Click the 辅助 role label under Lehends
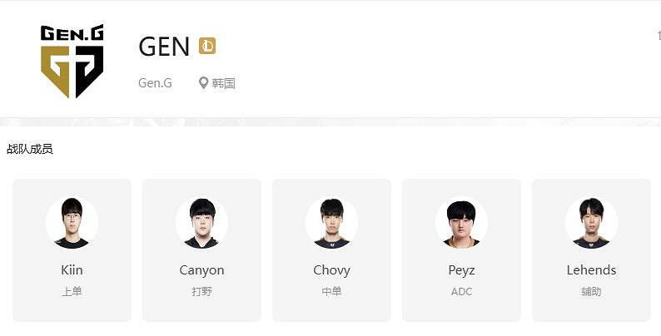Screen dimensions: 661x336 (x=591, y=291)
